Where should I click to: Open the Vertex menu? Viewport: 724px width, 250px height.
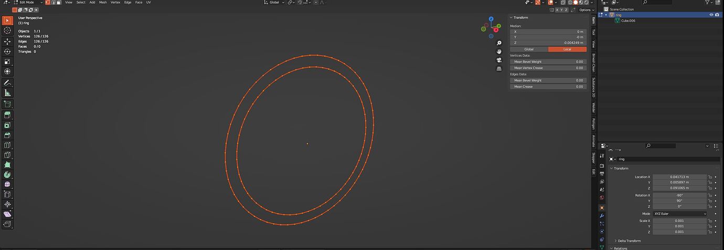coord(115,3)
